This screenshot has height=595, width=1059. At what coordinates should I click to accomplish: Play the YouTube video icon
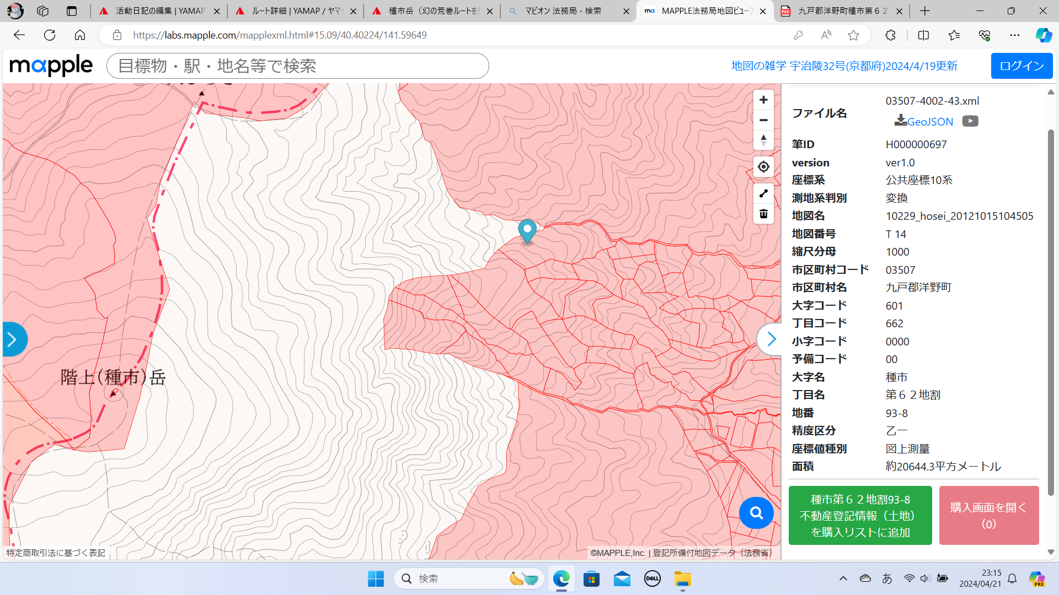click(970, 121)
